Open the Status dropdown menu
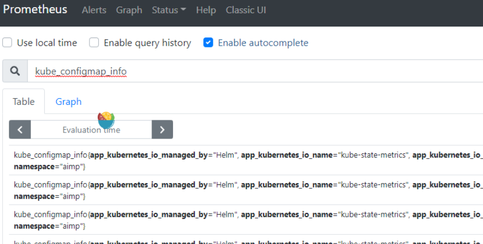The height and width of the screenshot is (244, 483). pos(169,10)
